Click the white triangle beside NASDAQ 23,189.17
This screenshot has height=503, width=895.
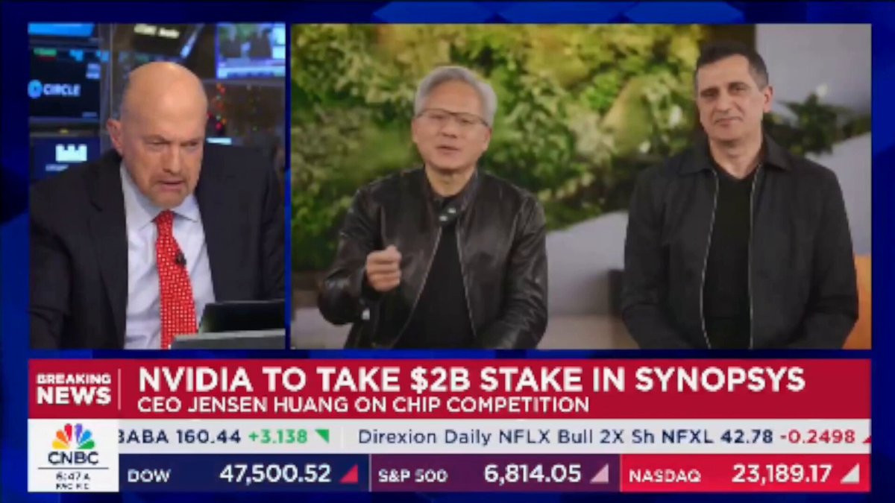click(x=850, y=474)
